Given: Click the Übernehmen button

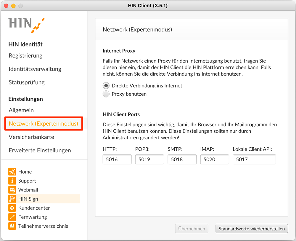Looking at the screenshot, I should [x=192, y=229].
